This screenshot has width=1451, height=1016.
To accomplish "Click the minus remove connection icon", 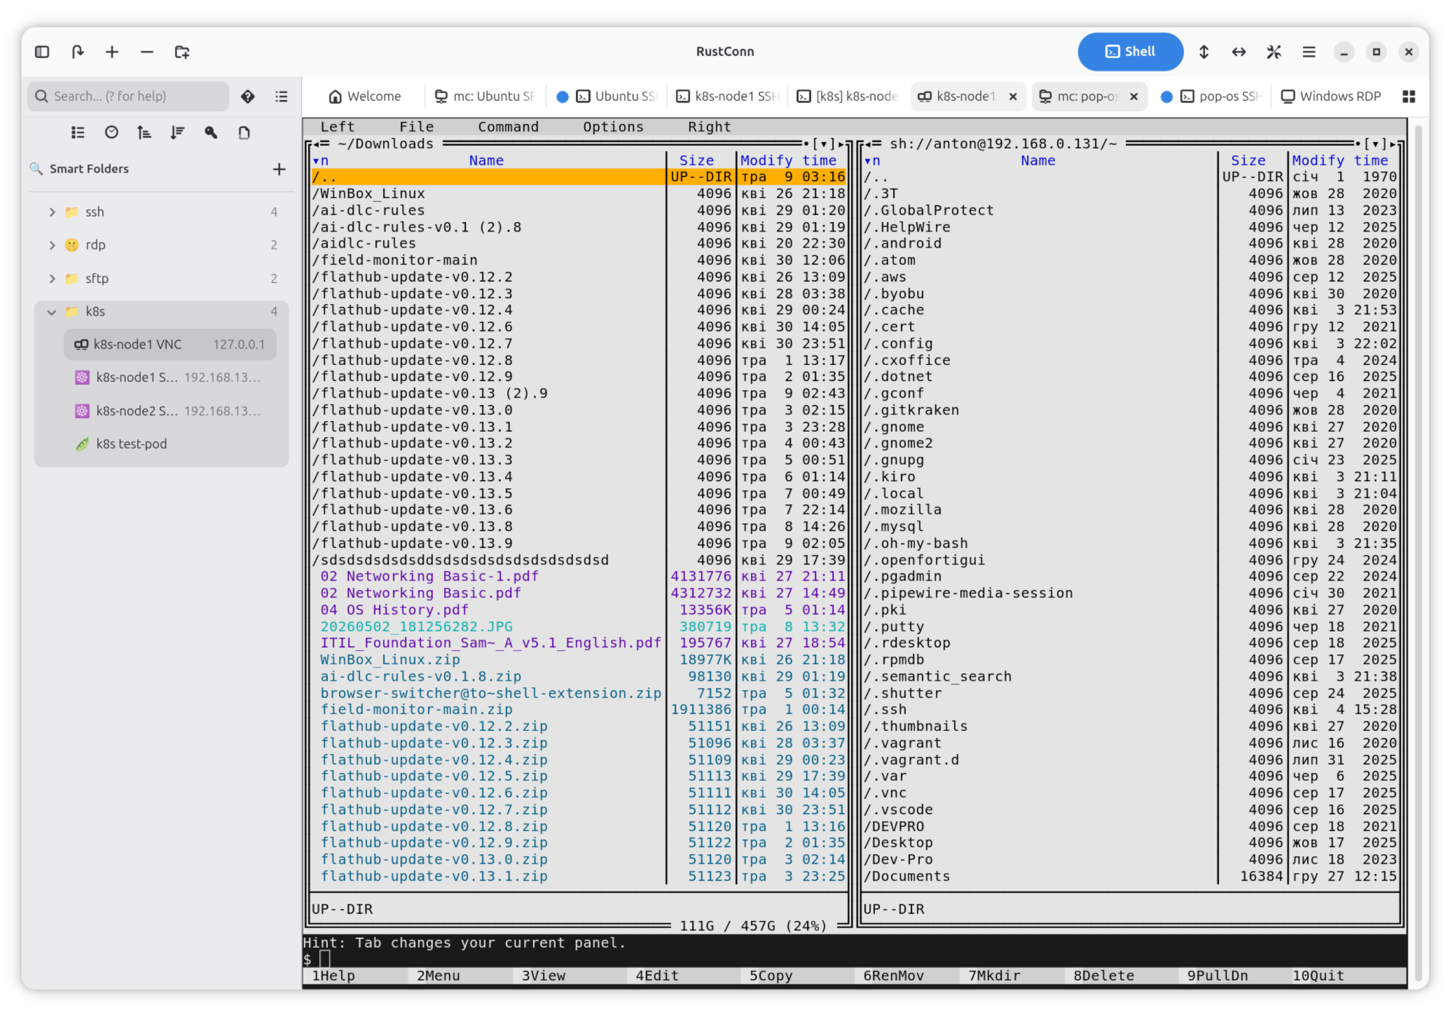I will [147, 52].
